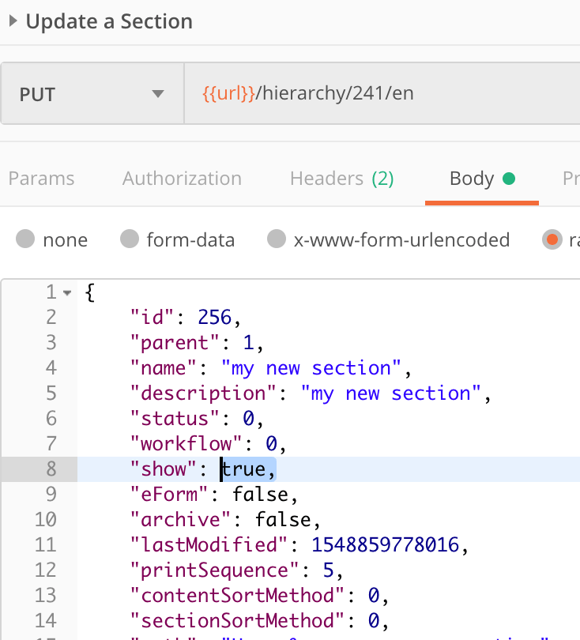This screenshot has width=580, height=640.
Task: Collapse JSON object with line 1 fold arrow
Action: [67, 293]
